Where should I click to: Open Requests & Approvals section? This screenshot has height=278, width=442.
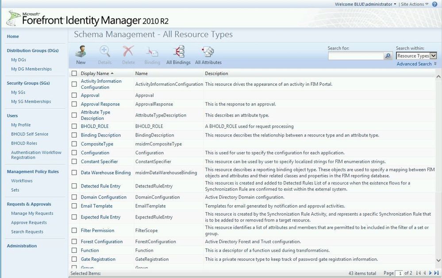(29, 204)
